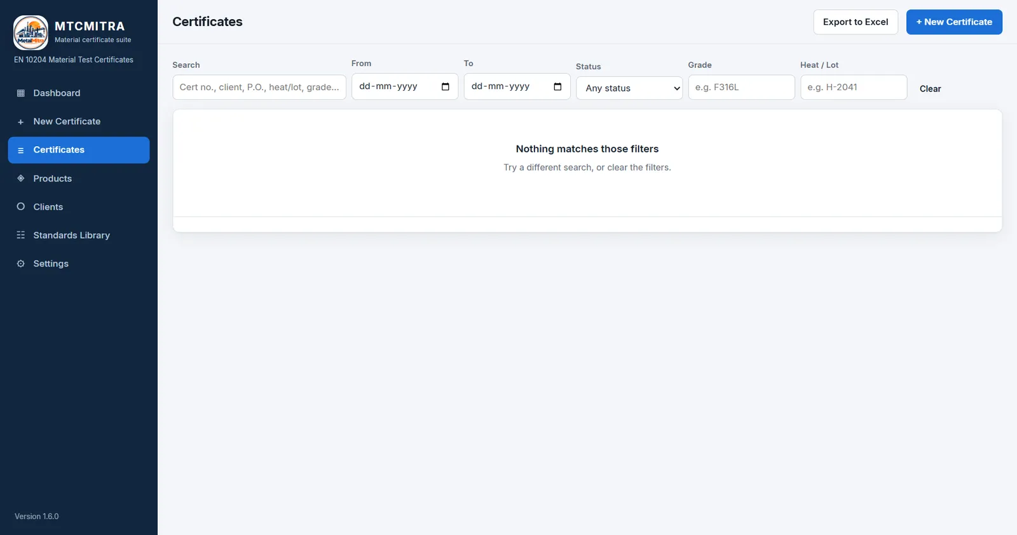Click the New Certificate plus icon in sidebar

(21, 122)
